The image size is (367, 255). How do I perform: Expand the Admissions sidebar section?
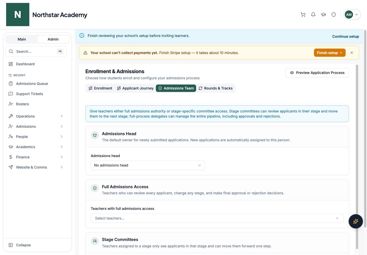click(36, 126)
